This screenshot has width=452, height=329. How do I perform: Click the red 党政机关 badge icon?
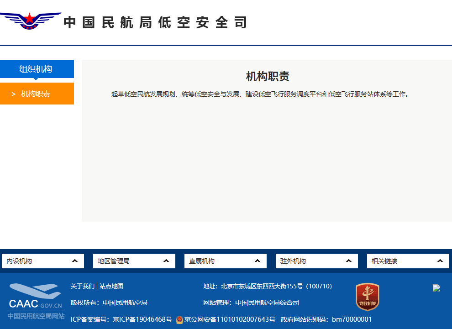[367, 297]
